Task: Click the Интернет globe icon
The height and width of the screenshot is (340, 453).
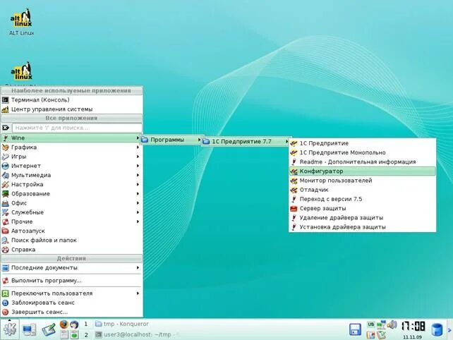Action: tap(5, 166)
